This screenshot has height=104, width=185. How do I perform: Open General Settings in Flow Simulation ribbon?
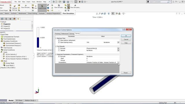coord(15,8)
